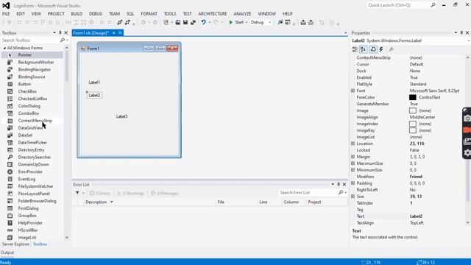Click the camera icon on side overlay

(x=467, y=119)
